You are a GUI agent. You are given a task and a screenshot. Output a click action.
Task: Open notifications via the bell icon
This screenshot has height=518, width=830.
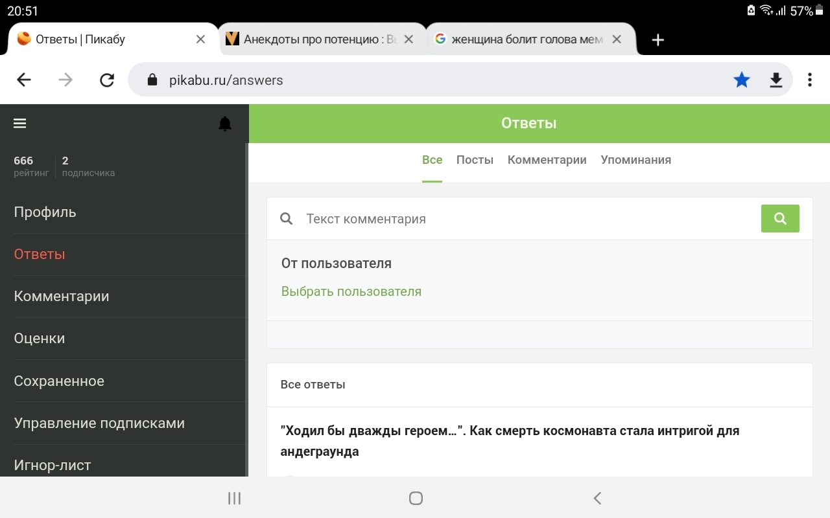coord(225,124)
